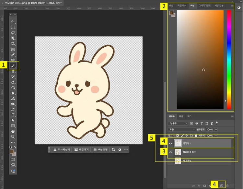Select the Brush tool
This screenshot has width=243, height=189.
13,66
